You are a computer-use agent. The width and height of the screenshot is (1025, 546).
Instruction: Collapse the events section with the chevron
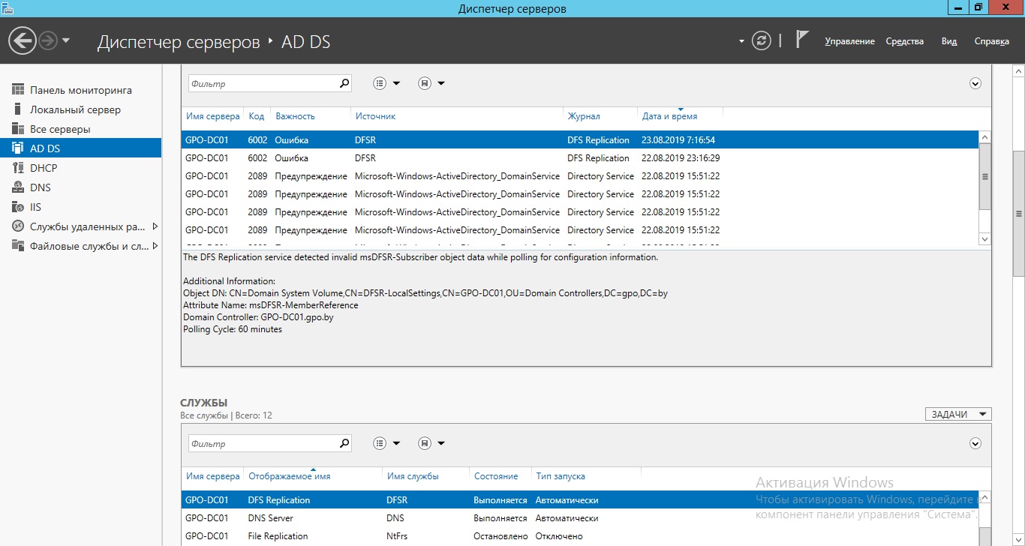click(x=975, y=83)
